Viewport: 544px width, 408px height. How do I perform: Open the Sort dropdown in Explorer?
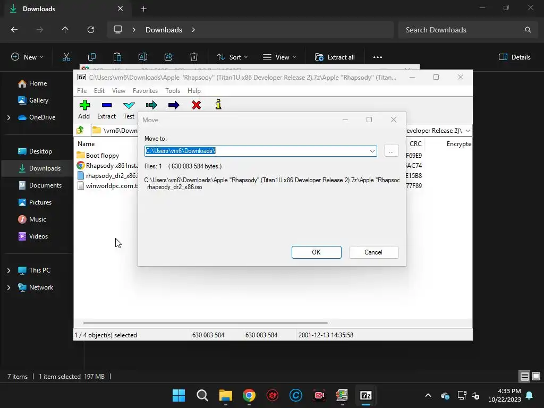click(232, 57)
